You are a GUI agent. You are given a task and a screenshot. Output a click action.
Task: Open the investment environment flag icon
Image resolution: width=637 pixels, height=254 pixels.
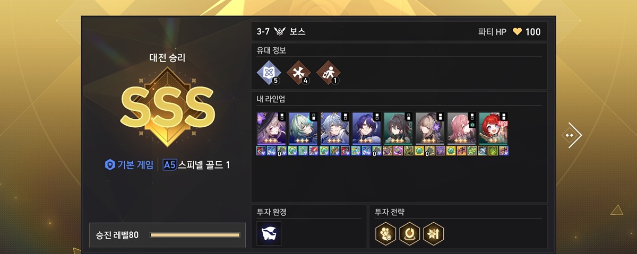point(269,233)
